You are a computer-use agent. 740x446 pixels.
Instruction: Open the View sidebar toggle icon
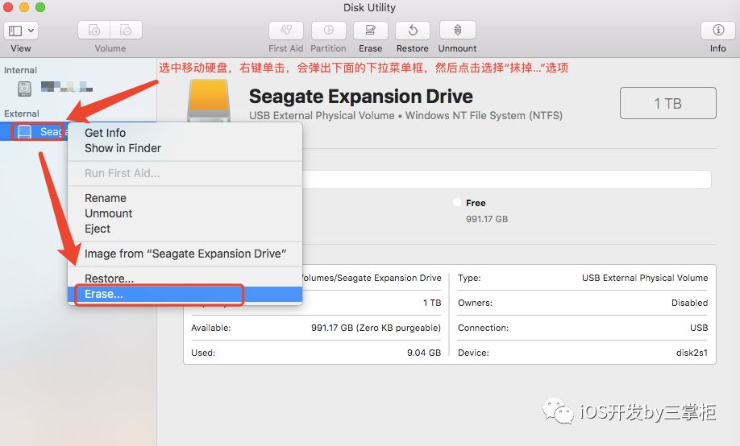click(15, 31)
